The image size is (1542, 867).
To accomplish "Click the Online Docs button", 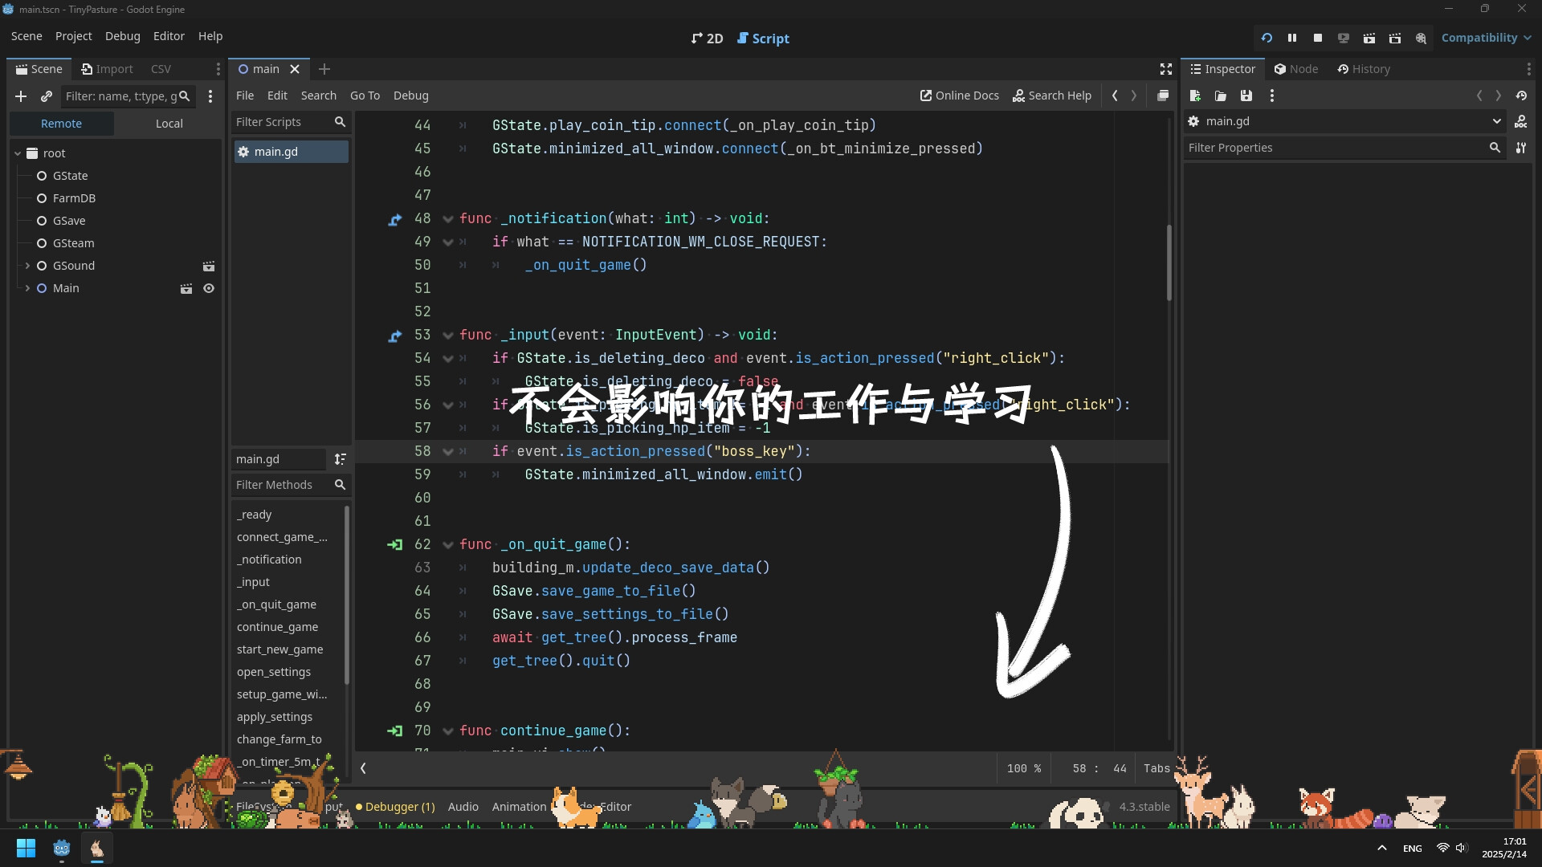I will [x=958, y=96].
